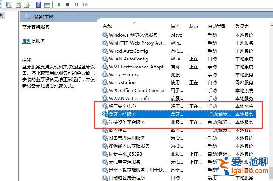
Task: Start the service with the green play button
Action: (x=59, y=5)
